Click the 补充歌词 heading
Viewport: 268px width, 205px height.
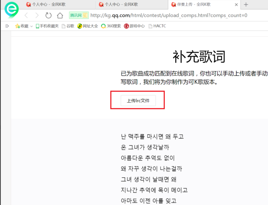tap(199, 57)
